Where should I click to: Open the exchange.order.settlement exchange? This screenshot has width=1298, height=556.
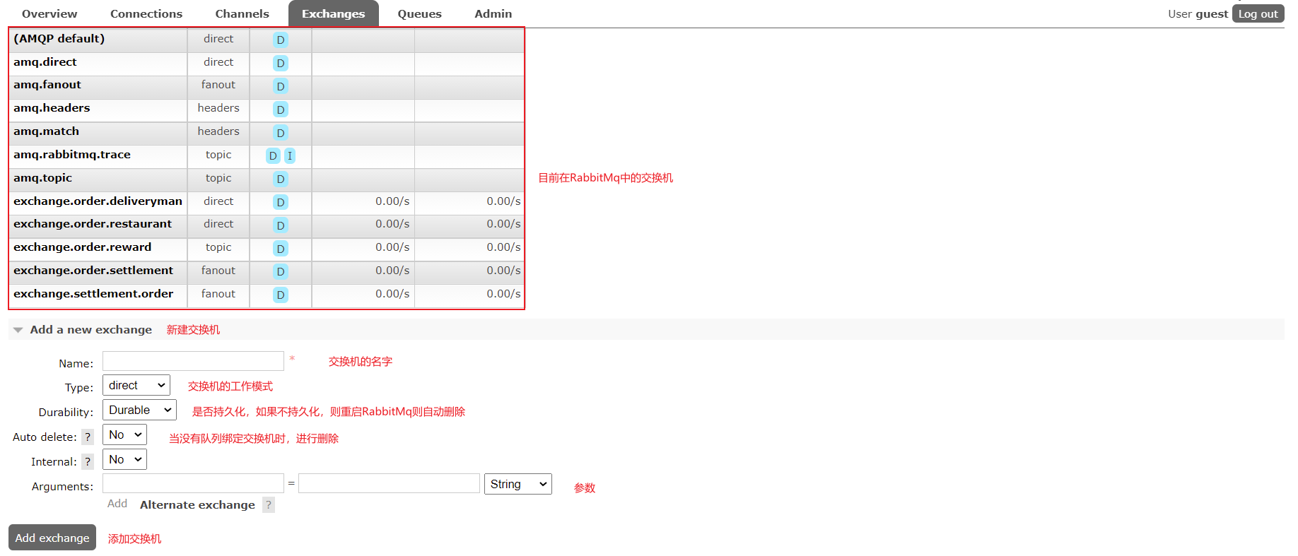click(93, 271)
